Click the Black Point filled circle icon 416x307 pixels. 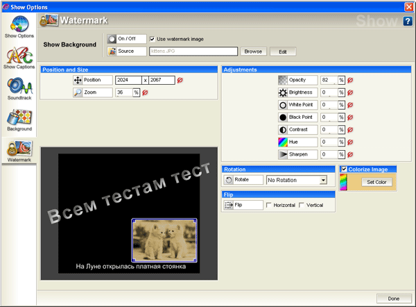pos(283,117)
